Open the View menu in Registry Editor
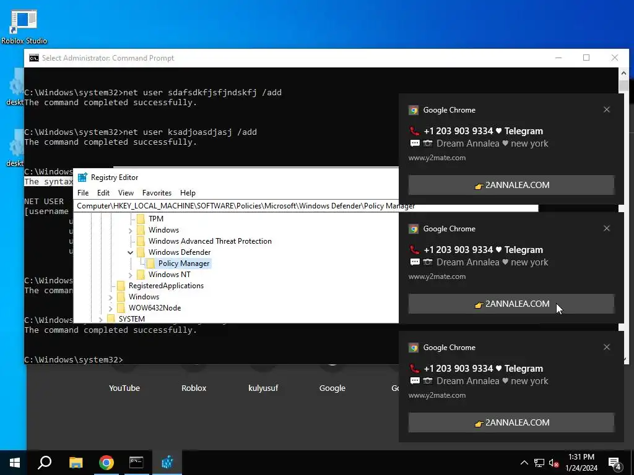The width and height of the screenshot is (634, 475). (126, 193)
